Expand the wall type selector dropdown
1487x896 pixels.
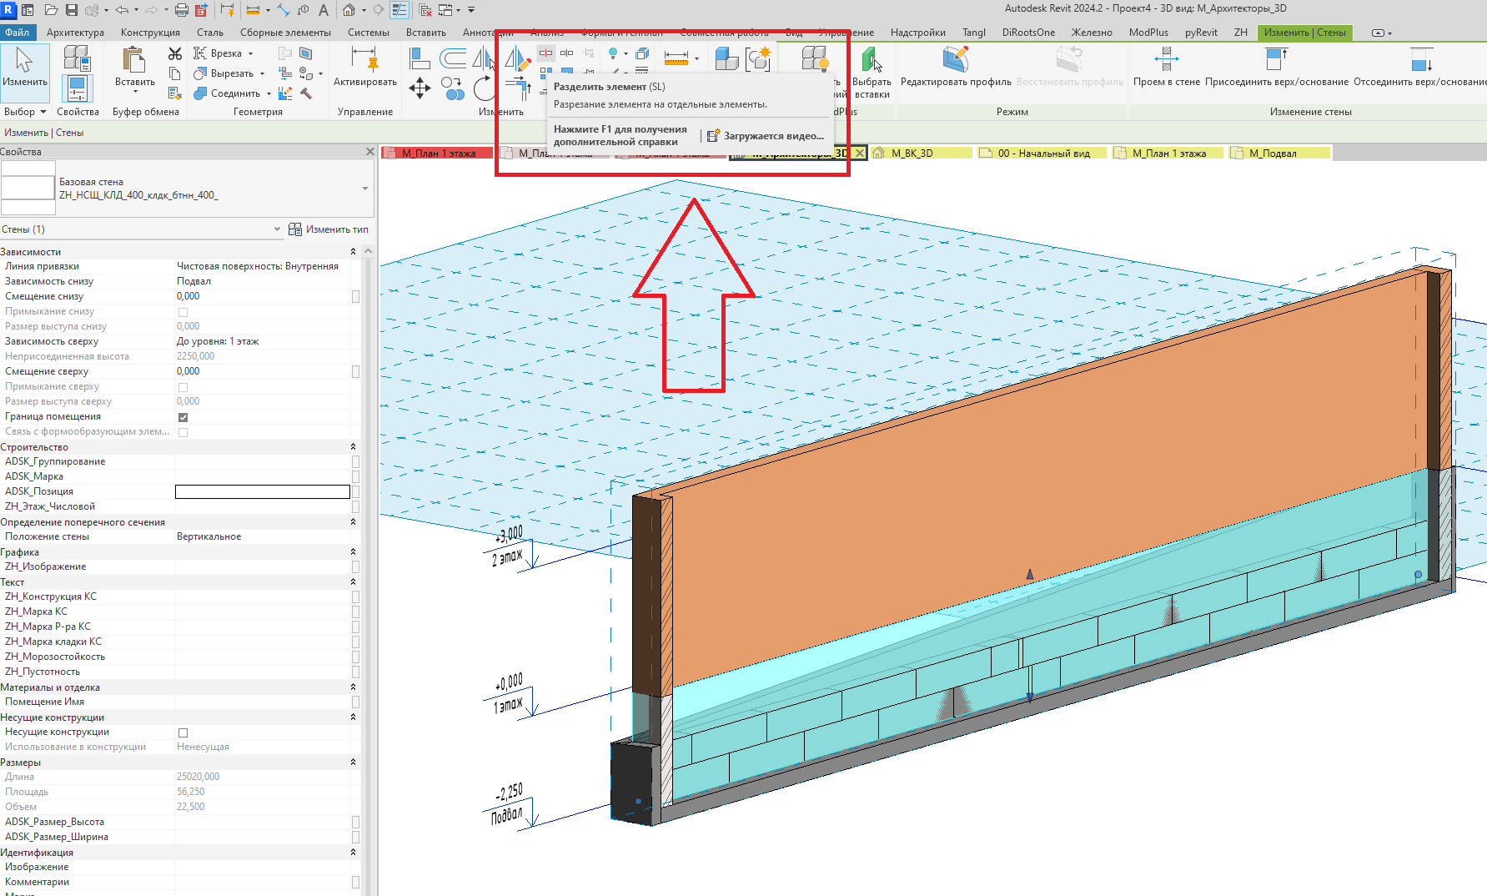[364, 189]
